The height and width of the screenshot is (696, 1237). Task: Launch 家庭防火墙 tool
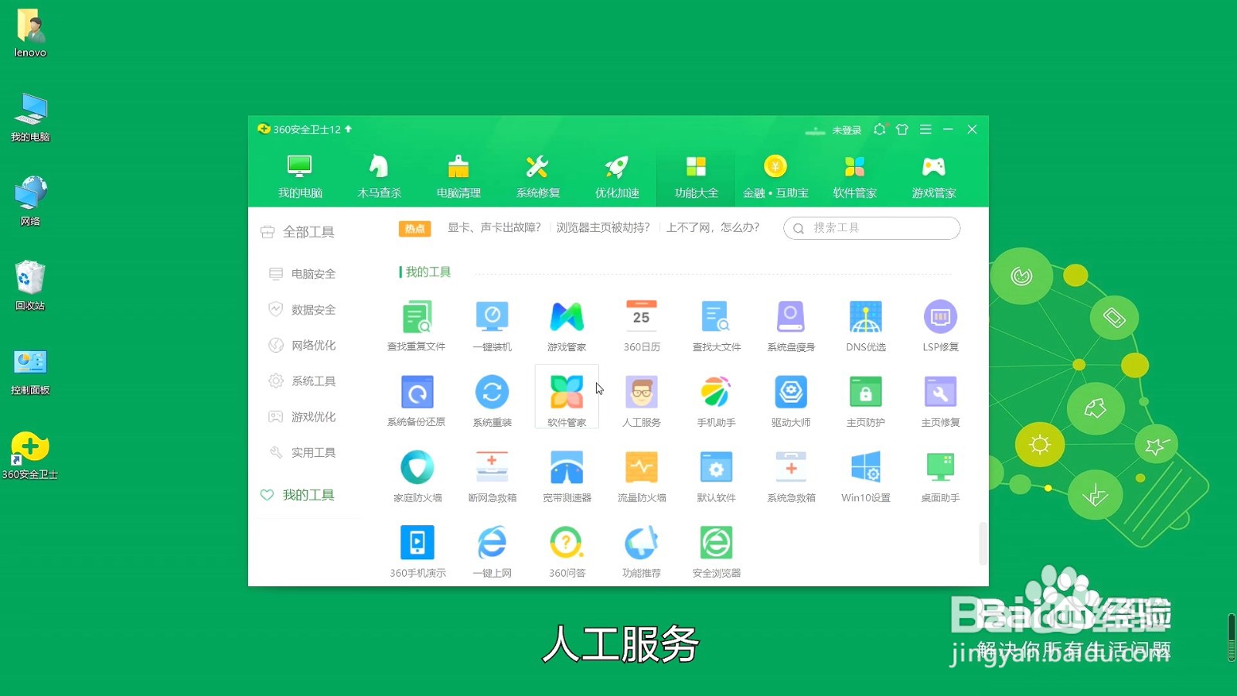417,476
